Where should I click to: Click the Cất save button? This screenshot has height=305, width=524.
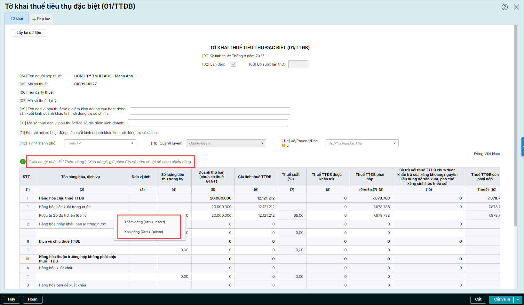pos(478,299)
